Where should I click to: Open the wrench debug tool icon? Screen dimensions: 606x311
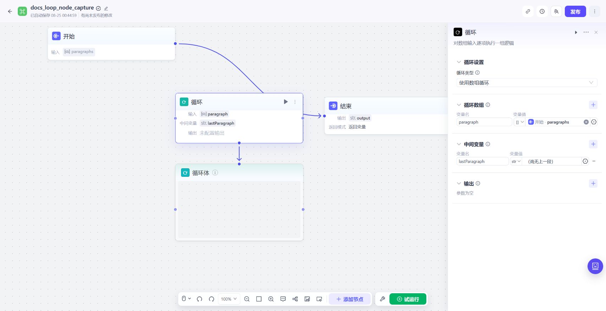pyautogui.click(x=382, y=299)
